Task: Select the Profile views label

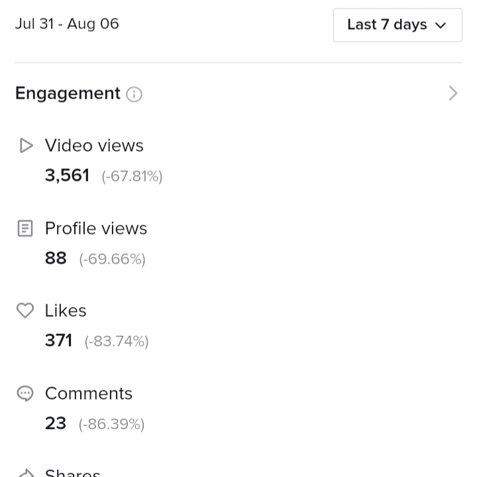Action: tap(96, 228)
